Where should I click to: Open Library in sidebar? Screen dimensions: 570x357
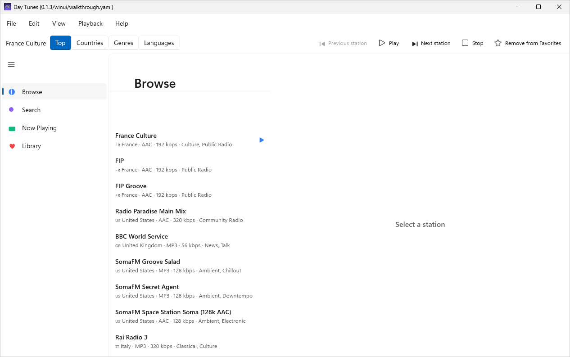coord(54,146)
